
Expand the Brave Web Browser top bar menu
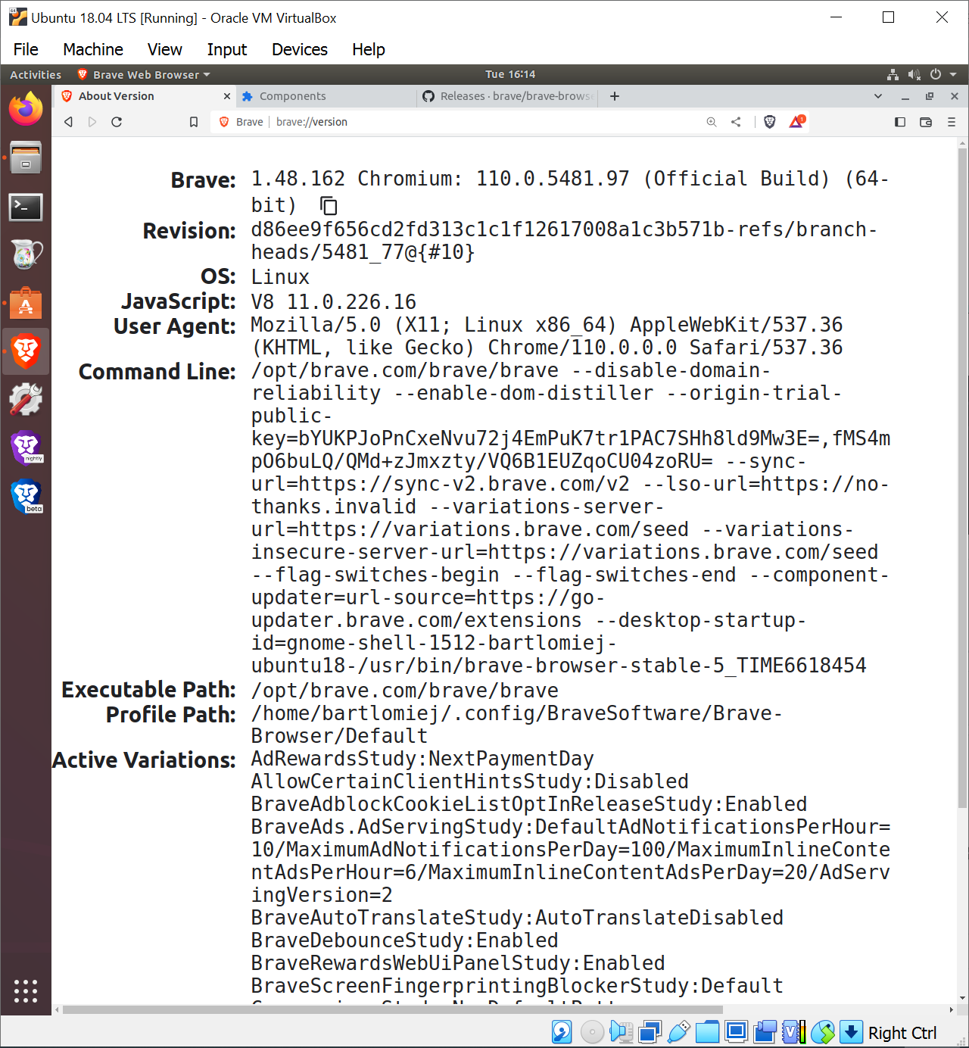click(x=144, y=74)
